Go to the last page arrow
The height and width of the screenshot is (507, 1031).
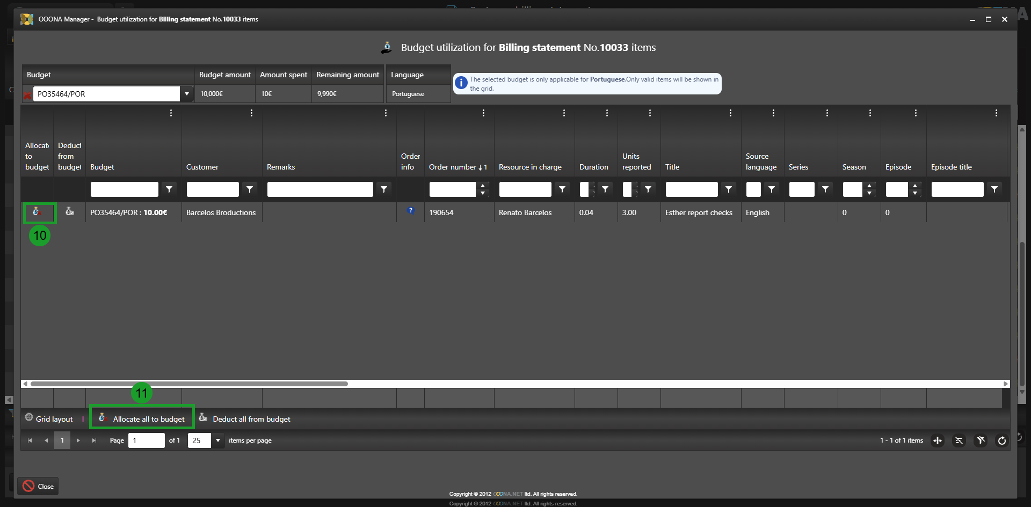click(x=94, y=440)
